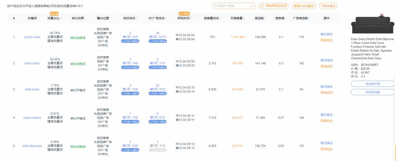Click the 访问亚马逊 button
Image resolution: width=396 pixels, height=161 pixels.
373,92
